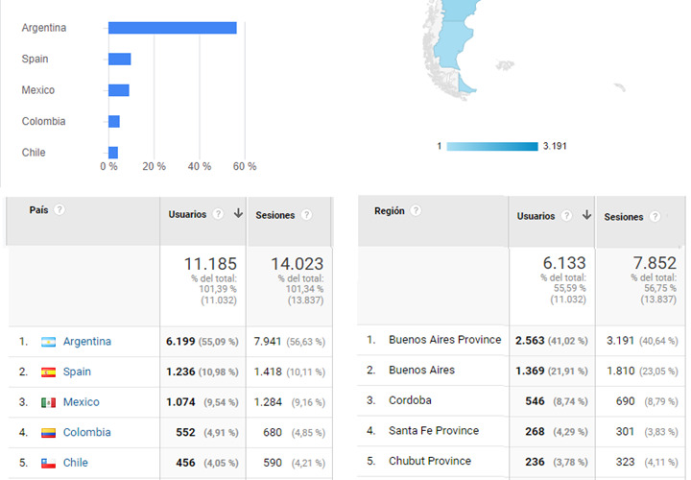
Task: Click help icon for region Sesiones column
Action: point(655,217)
